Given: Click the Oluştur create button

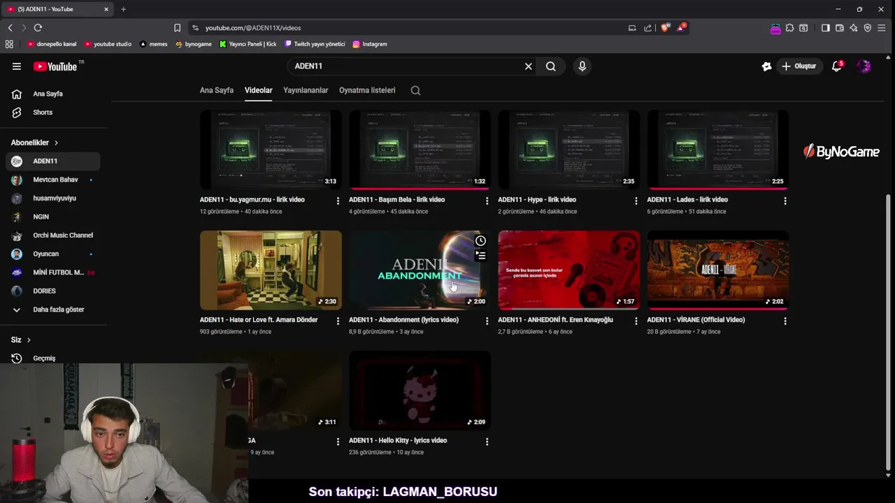Looking at the screenshot, I should pos(799,66).
